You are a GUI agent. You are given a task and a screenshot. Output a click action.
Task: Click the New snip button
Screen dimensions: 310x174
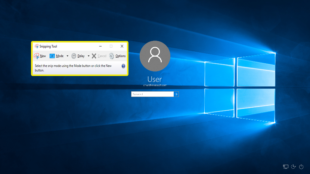click(40, 56)
